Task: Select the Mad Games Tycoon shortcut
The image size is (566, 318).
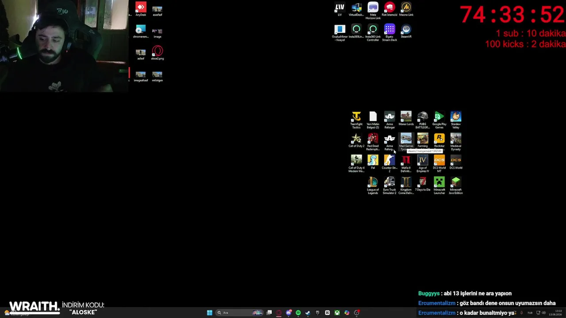Action: click(x=406, y=142)
